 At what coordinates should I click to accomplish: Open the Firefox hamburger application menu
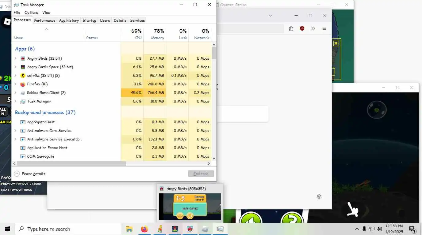coord(324,28)
